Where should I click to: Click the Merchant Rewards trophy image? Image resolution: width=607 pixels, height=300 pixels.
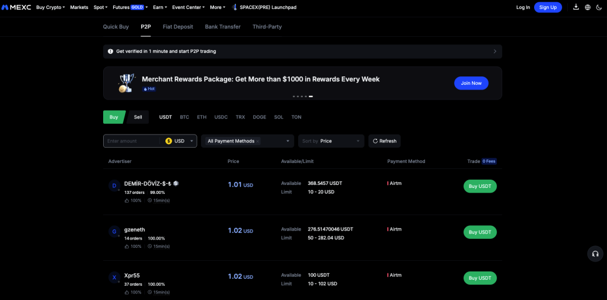127,83
